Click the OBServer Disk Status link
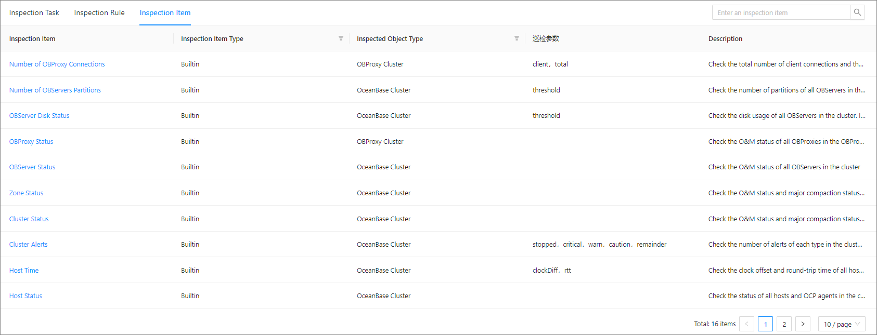 (x=39, y=116)
